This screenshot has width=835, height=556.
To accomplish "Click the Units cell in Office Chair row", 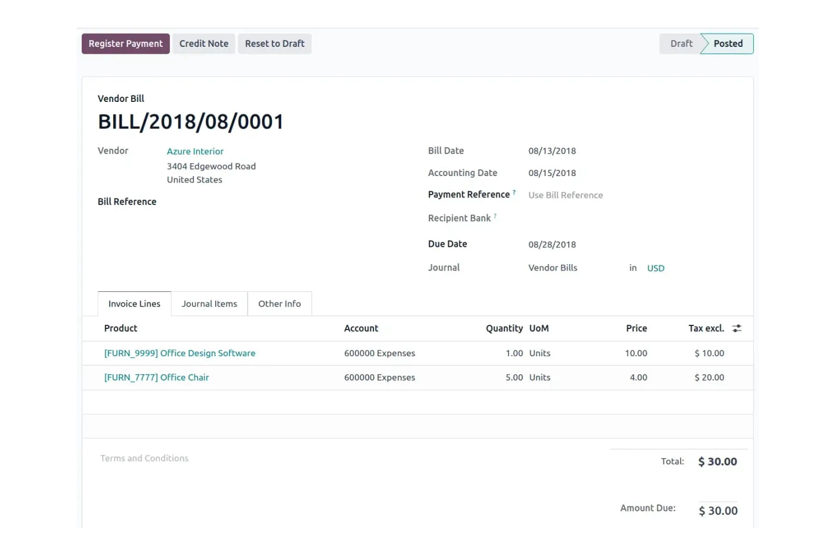I will (540, 378).
